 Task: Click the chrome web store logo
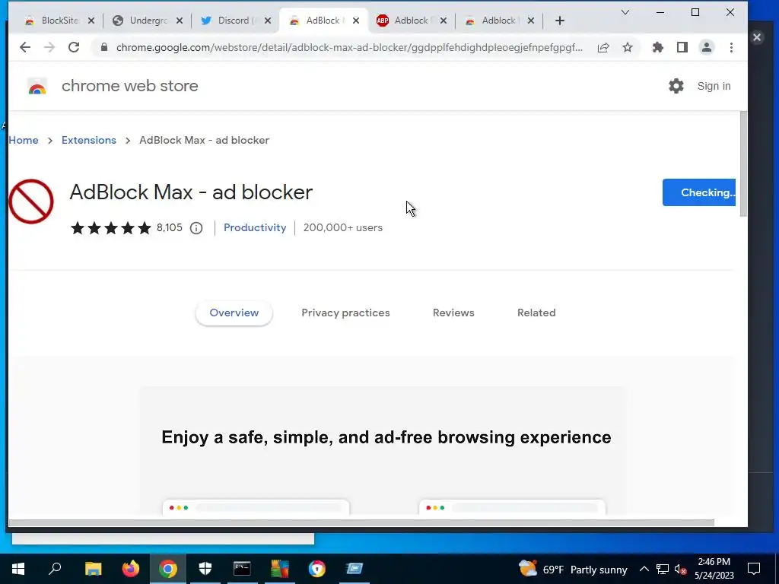point(37,87)
